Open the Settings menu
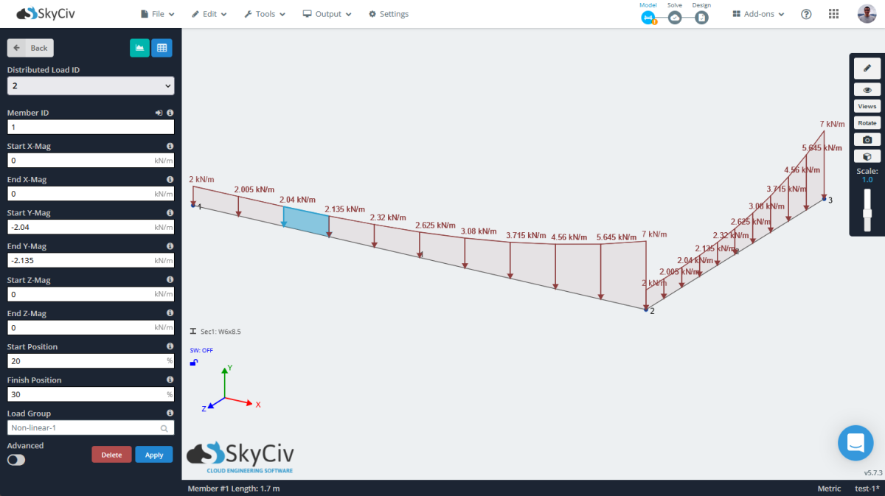This screenshot has height=496, width=885. pyautogui.click(x=388, y=13)
